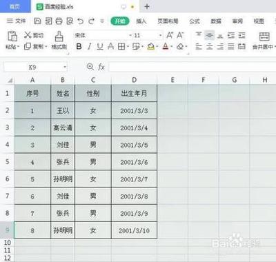Image resolution: width=276 pixels, height=262 pixels.
Task: Undo the last action
Action: (81, 21)
